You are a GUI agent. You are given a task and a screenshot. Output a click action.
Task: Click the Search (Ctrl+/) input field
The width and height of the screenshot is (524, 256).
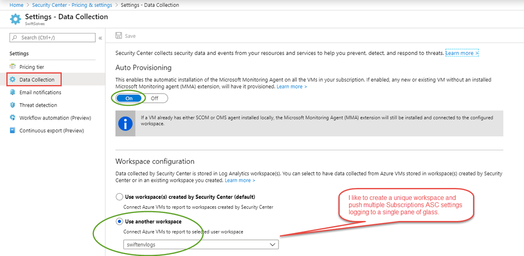[x=52, y=38]
